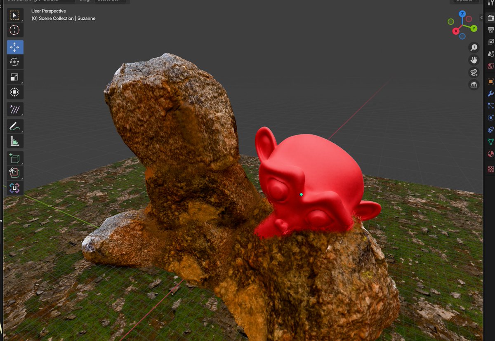Screen dimensions: 495x341
Task: Switch to the Rotate tool
Action: click(15, 62)
